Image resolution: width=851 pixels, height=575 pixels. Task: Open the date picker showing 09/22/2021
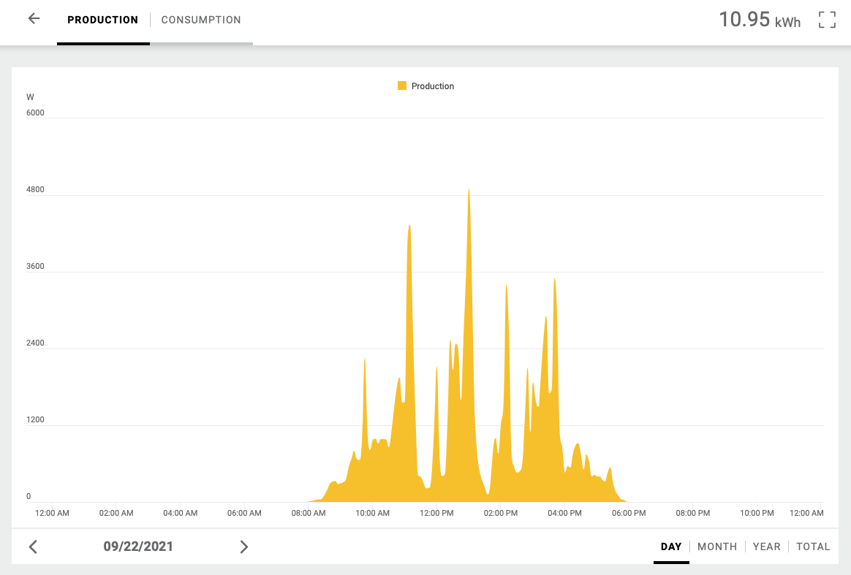click(138, 547)
